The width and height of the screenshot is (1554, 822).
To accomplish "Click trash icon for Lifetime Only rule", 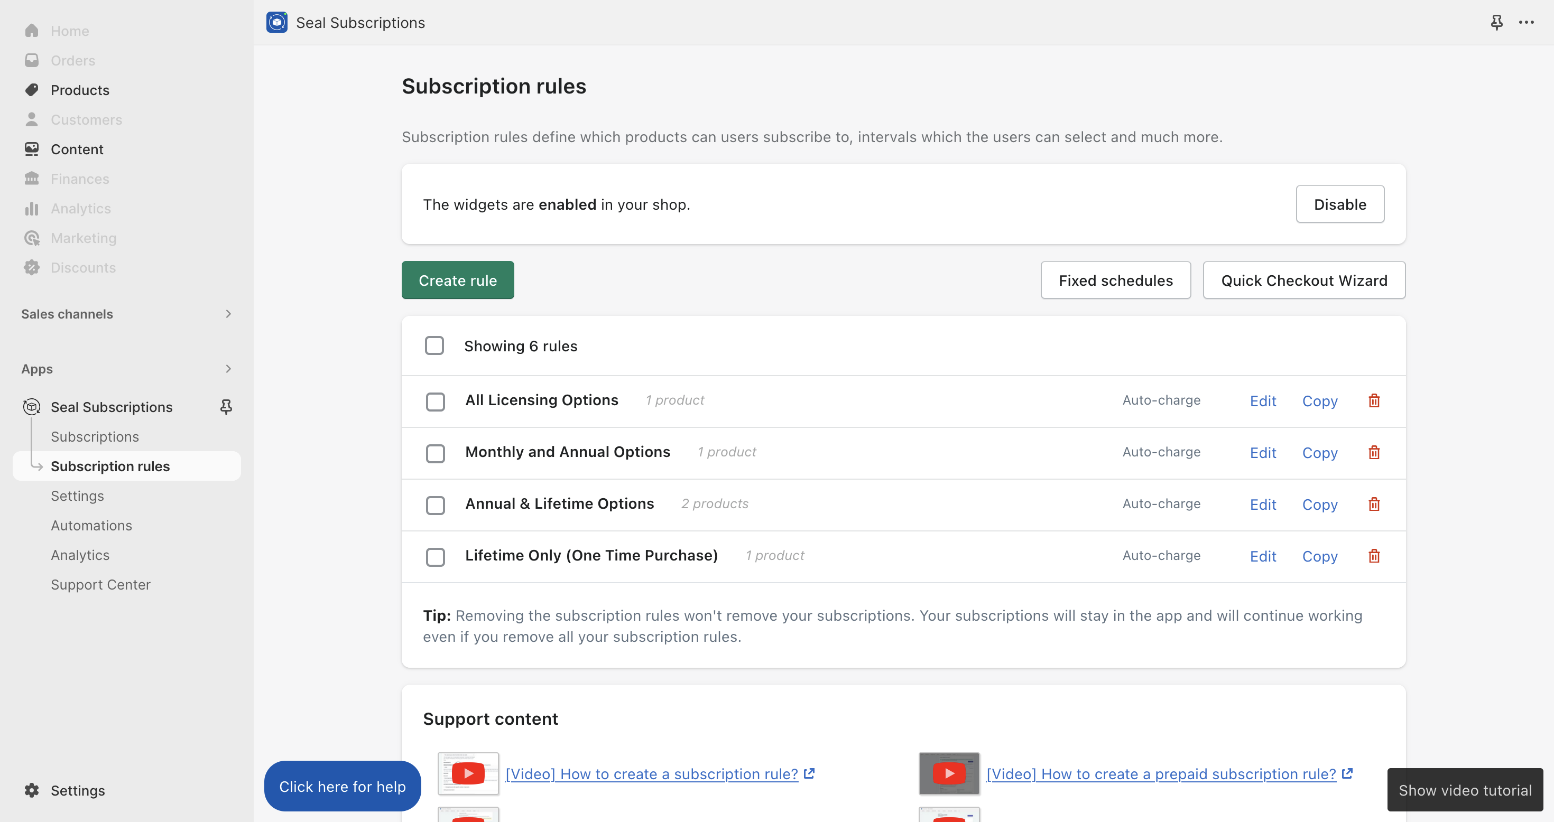I will pos(1374,555).
